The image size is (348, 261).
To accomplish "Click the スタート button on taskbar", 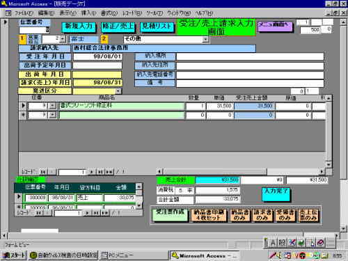I will (13, 255).
